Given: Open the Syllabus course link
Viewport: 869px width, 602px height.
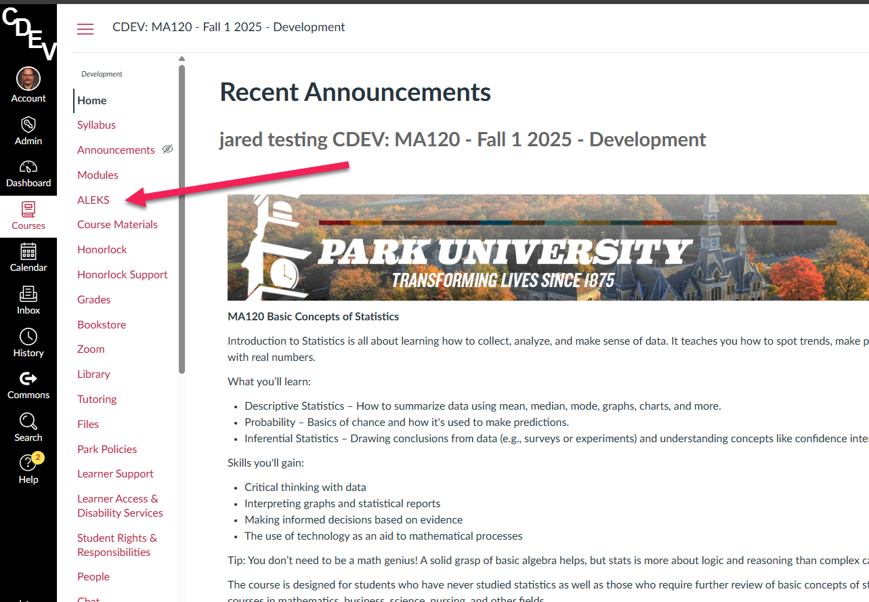Looking at the screenshot, I should (x=96, y=125).
